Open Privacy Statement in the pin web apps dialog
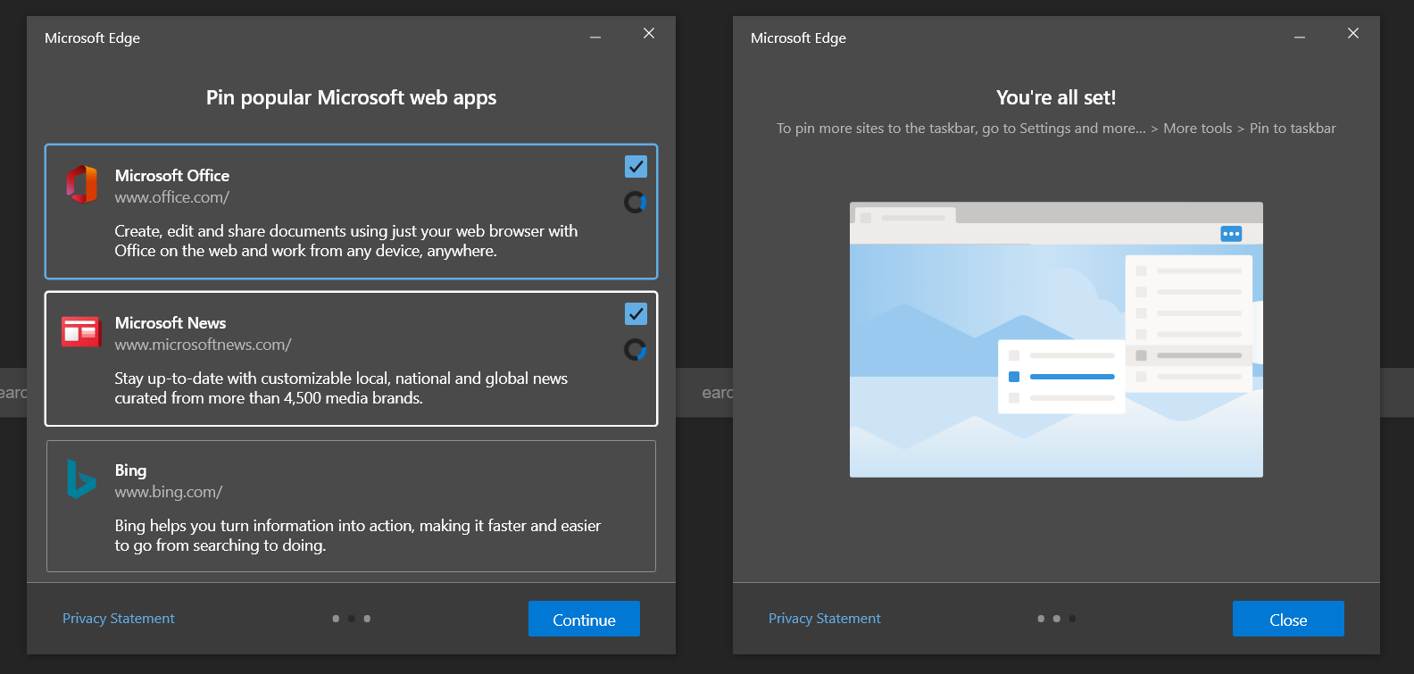 pos(119,619)
